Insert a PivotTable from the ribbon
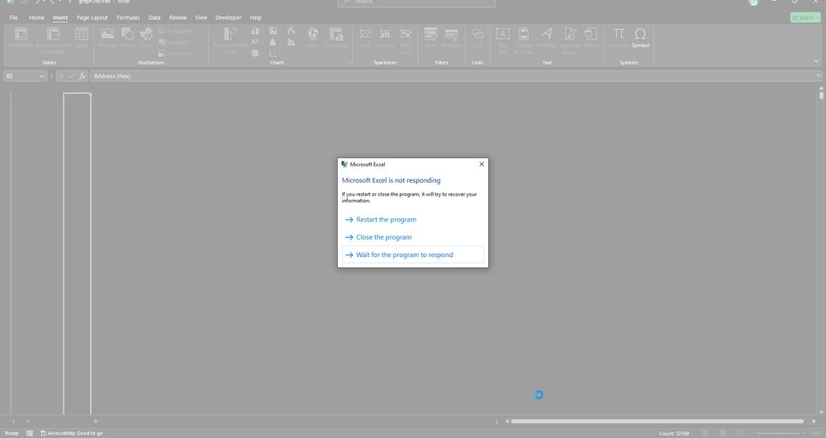The height and width of the screenshot is (438, 826). (x=21, y=40)
